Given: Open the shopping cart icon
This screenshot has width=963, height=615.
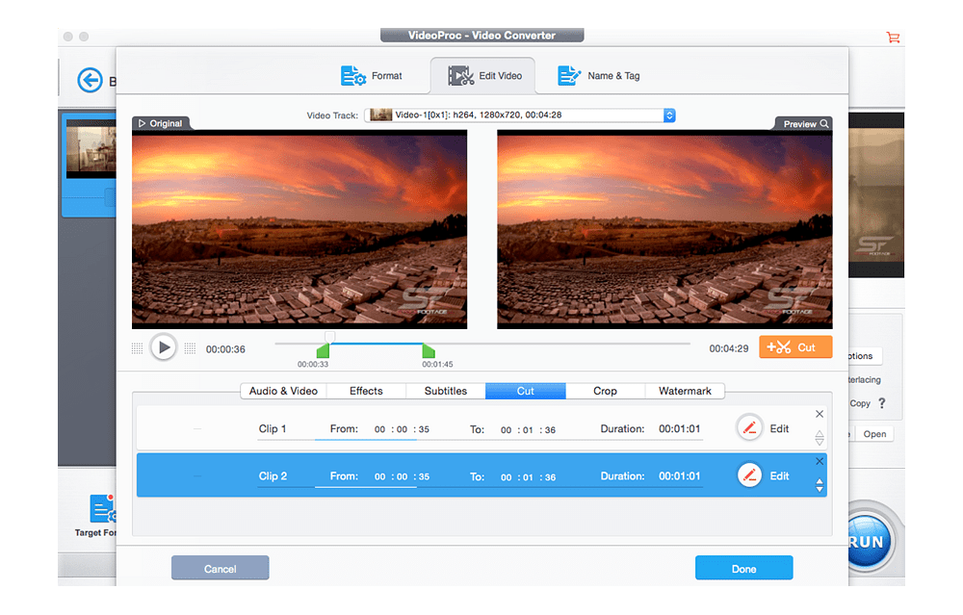Looking at the screenshot, I should pos(893,38).
